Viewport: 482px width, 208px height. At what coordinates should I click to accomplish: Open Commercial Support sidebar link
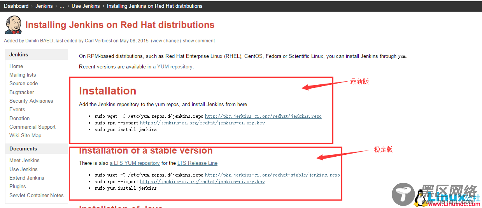(x=32, y=127)
